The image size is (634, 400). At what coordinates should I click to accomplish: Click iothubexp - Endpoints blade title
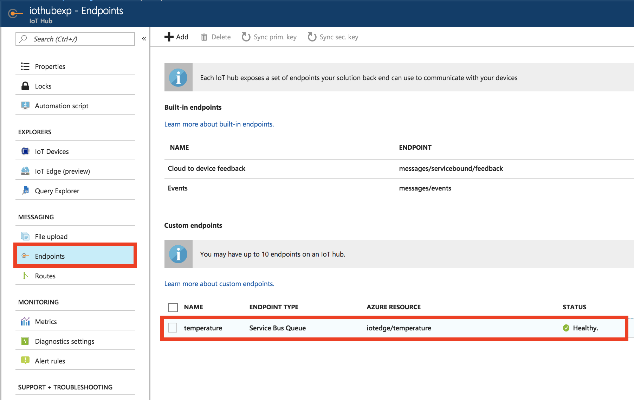[76, 11]
